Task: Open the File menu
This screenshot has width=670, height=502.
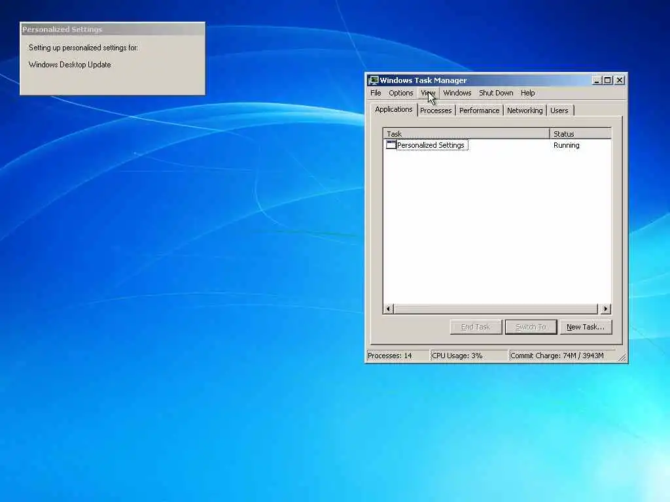Action: tap(376, 93)
